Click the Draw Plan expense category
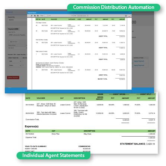The image size is (166, 166). click(55, 134)
